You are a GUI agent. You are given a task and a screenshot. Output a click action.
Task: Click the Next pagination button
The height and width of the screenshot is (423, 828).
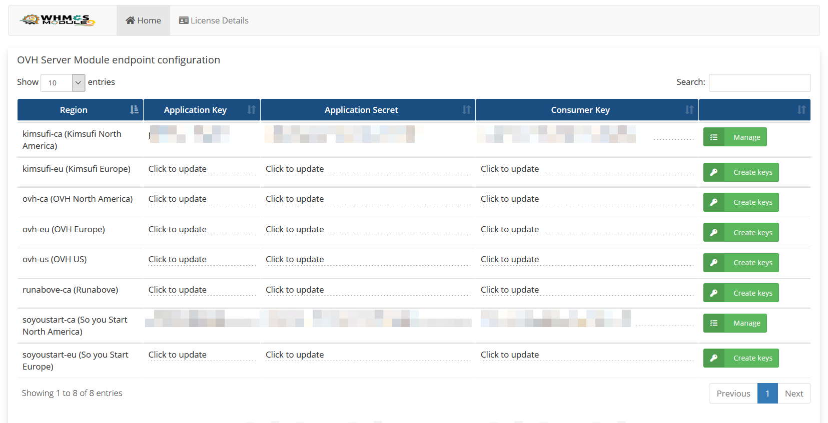794,394
